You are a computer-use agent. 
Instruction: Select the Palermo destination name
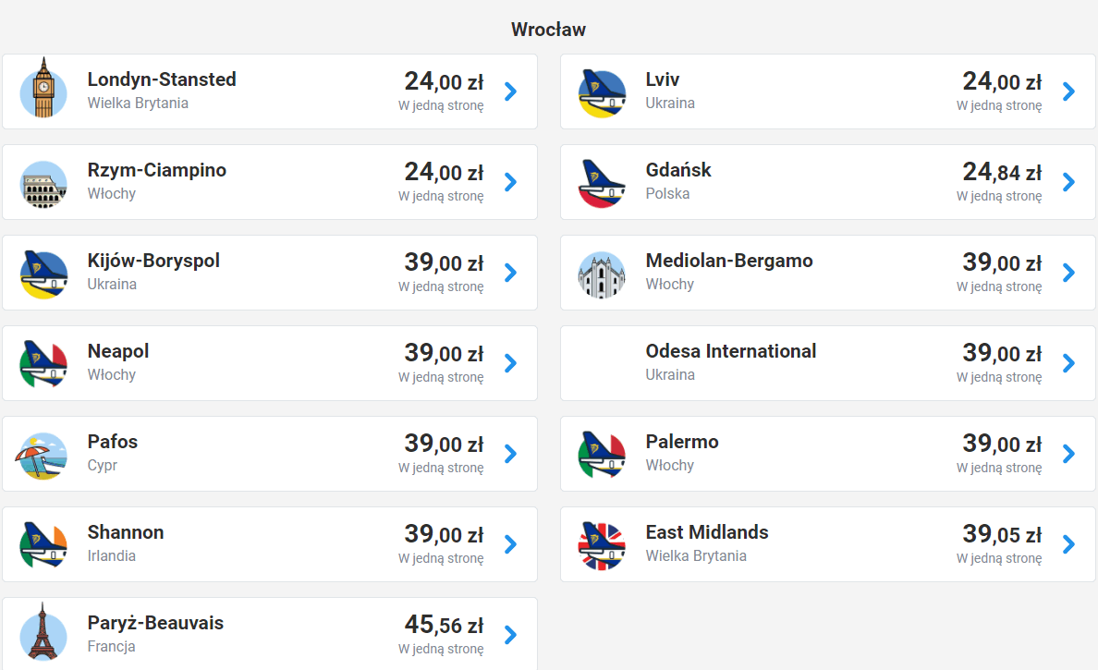click(682, 442)
